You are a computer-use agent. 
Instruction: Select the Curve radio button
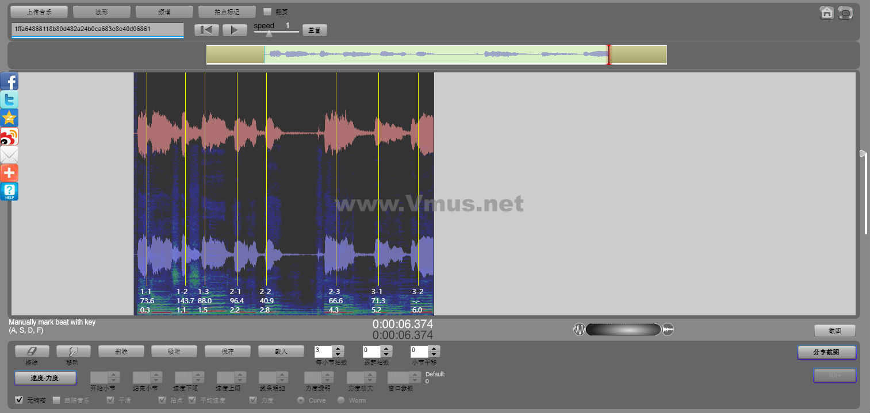[300, 400]
